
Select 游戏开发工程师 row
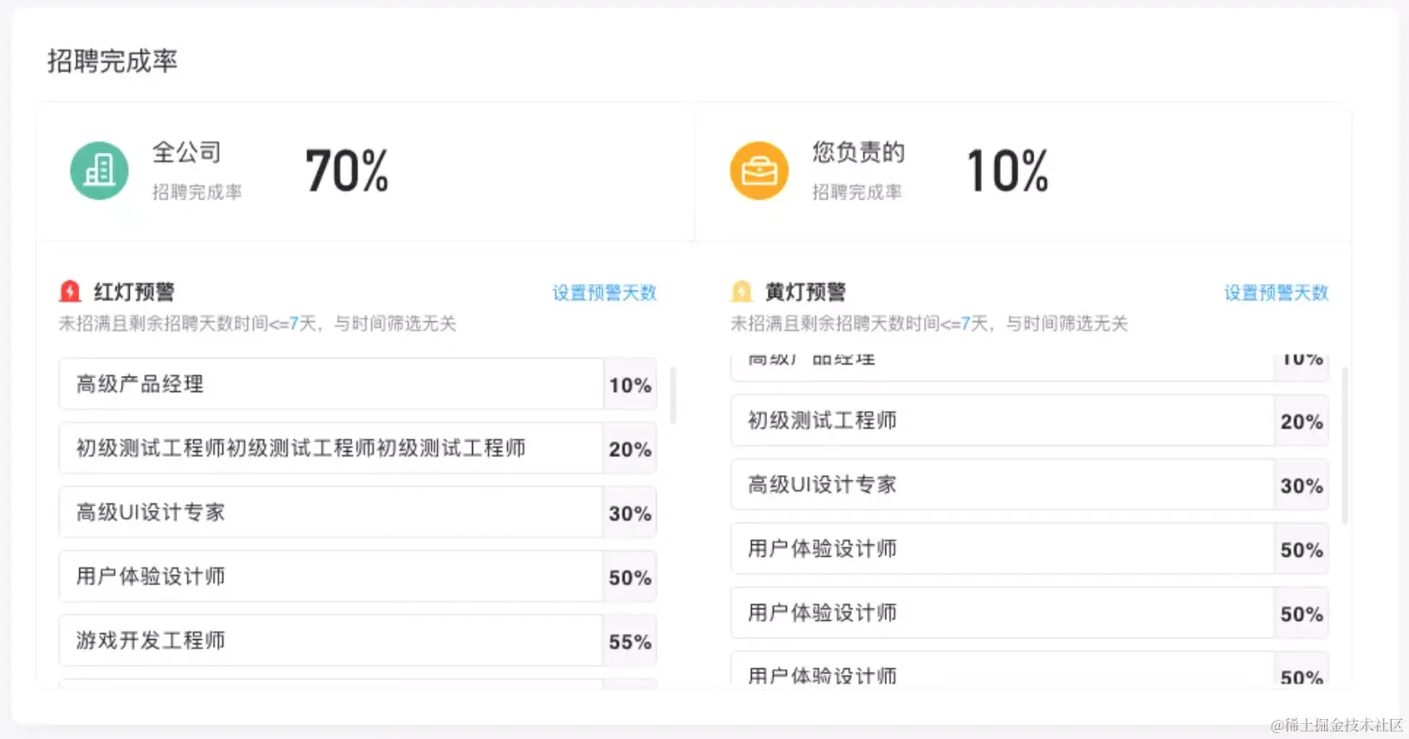(x=331, y=641)
